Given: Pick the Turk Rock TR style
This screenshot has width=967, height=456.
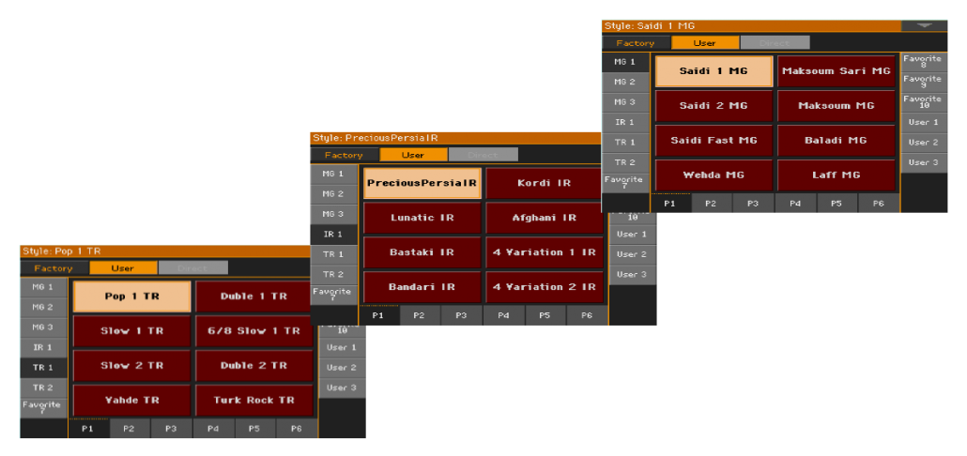Looking at the screenshot, I should 253,401.
